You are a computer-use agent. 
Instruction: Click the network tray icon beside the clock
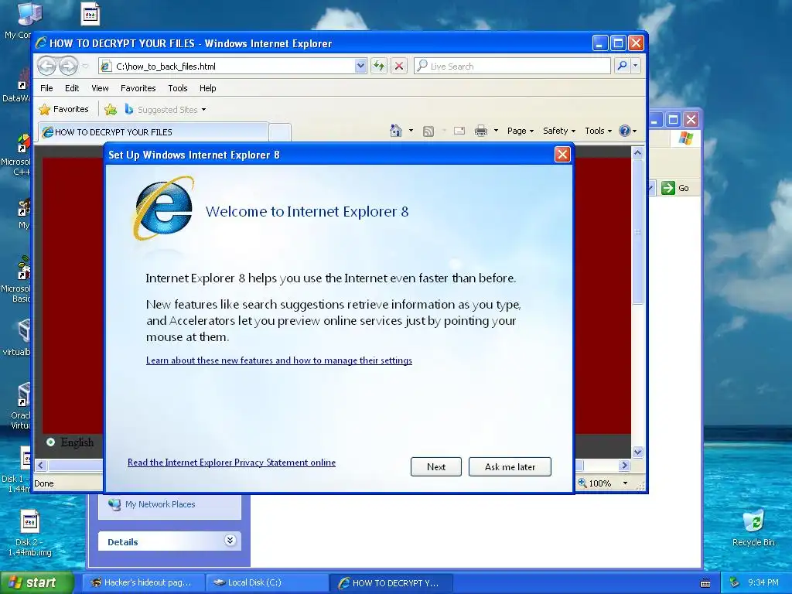[x=735, y=582]
